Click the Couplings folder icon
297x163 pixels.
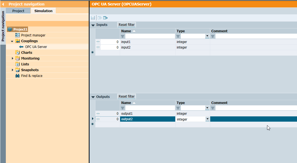17,41
